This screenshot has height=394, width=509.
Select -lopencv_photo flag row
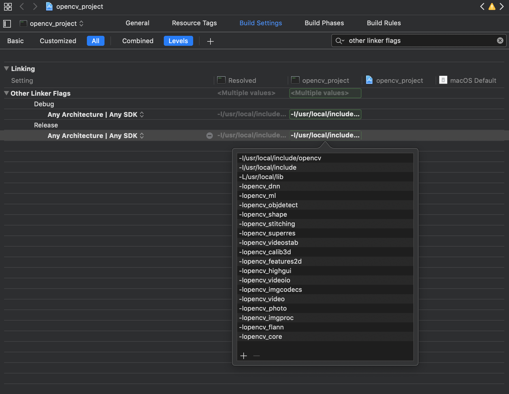(x=325, y=308)
